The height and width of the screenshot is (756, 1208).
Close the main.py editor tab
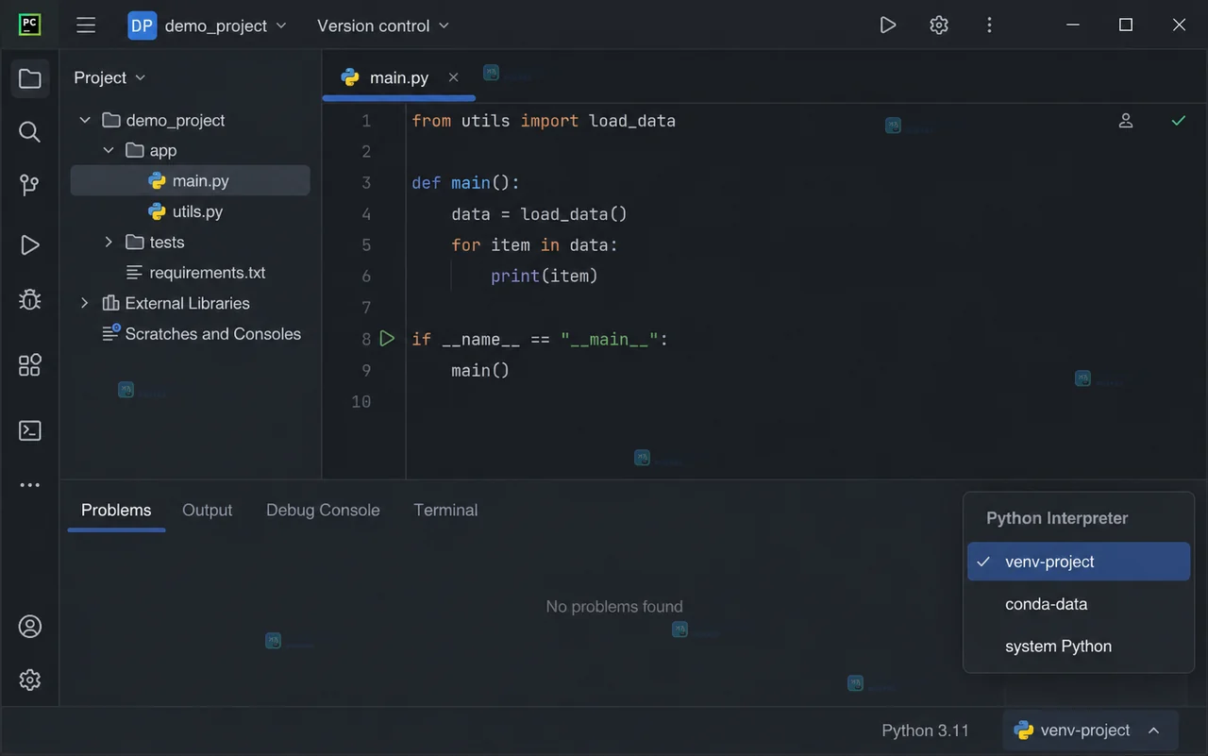point(454,77)
